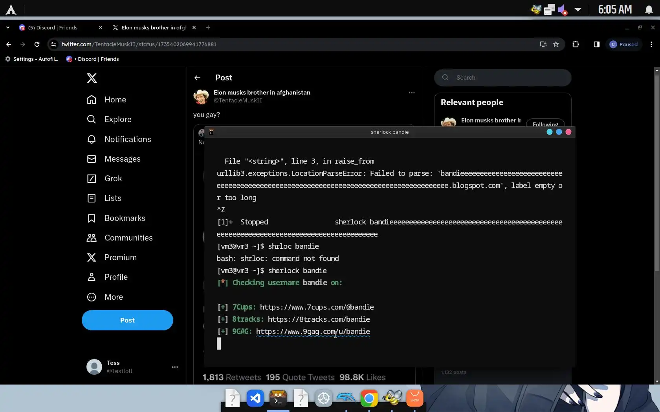
Task: Expand the system tray dropdown arrow
Action: pos(578,9)
